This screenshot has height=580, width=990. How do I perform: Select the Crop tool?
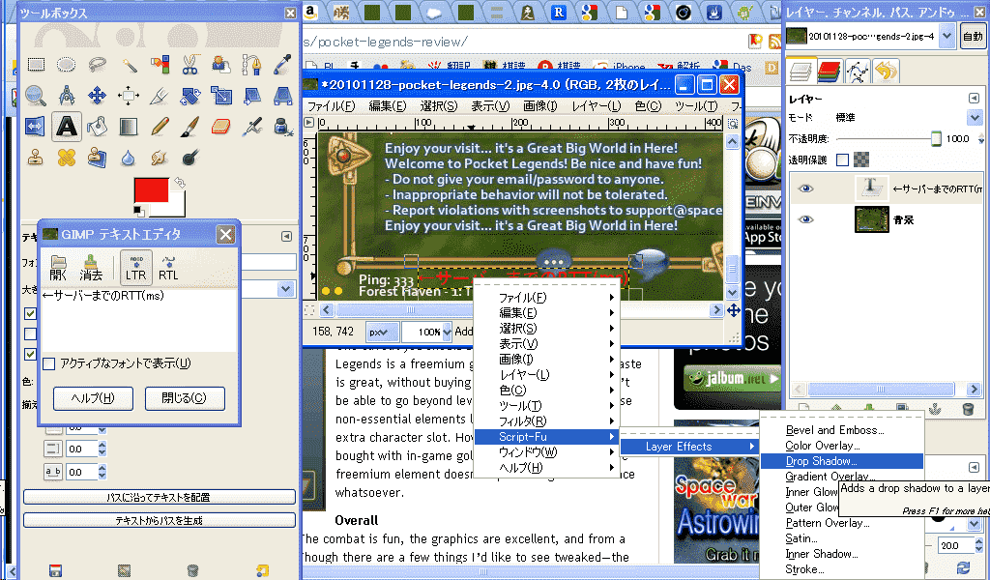pyautogui.click(x=160, y=96)
